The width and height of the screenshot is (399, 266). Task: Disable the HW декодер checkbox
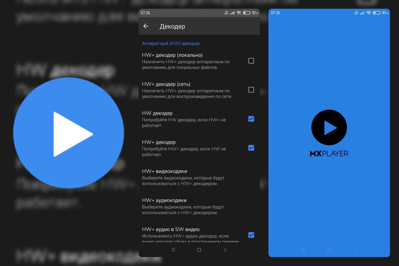pyautogui.click(x=251, y=119)
